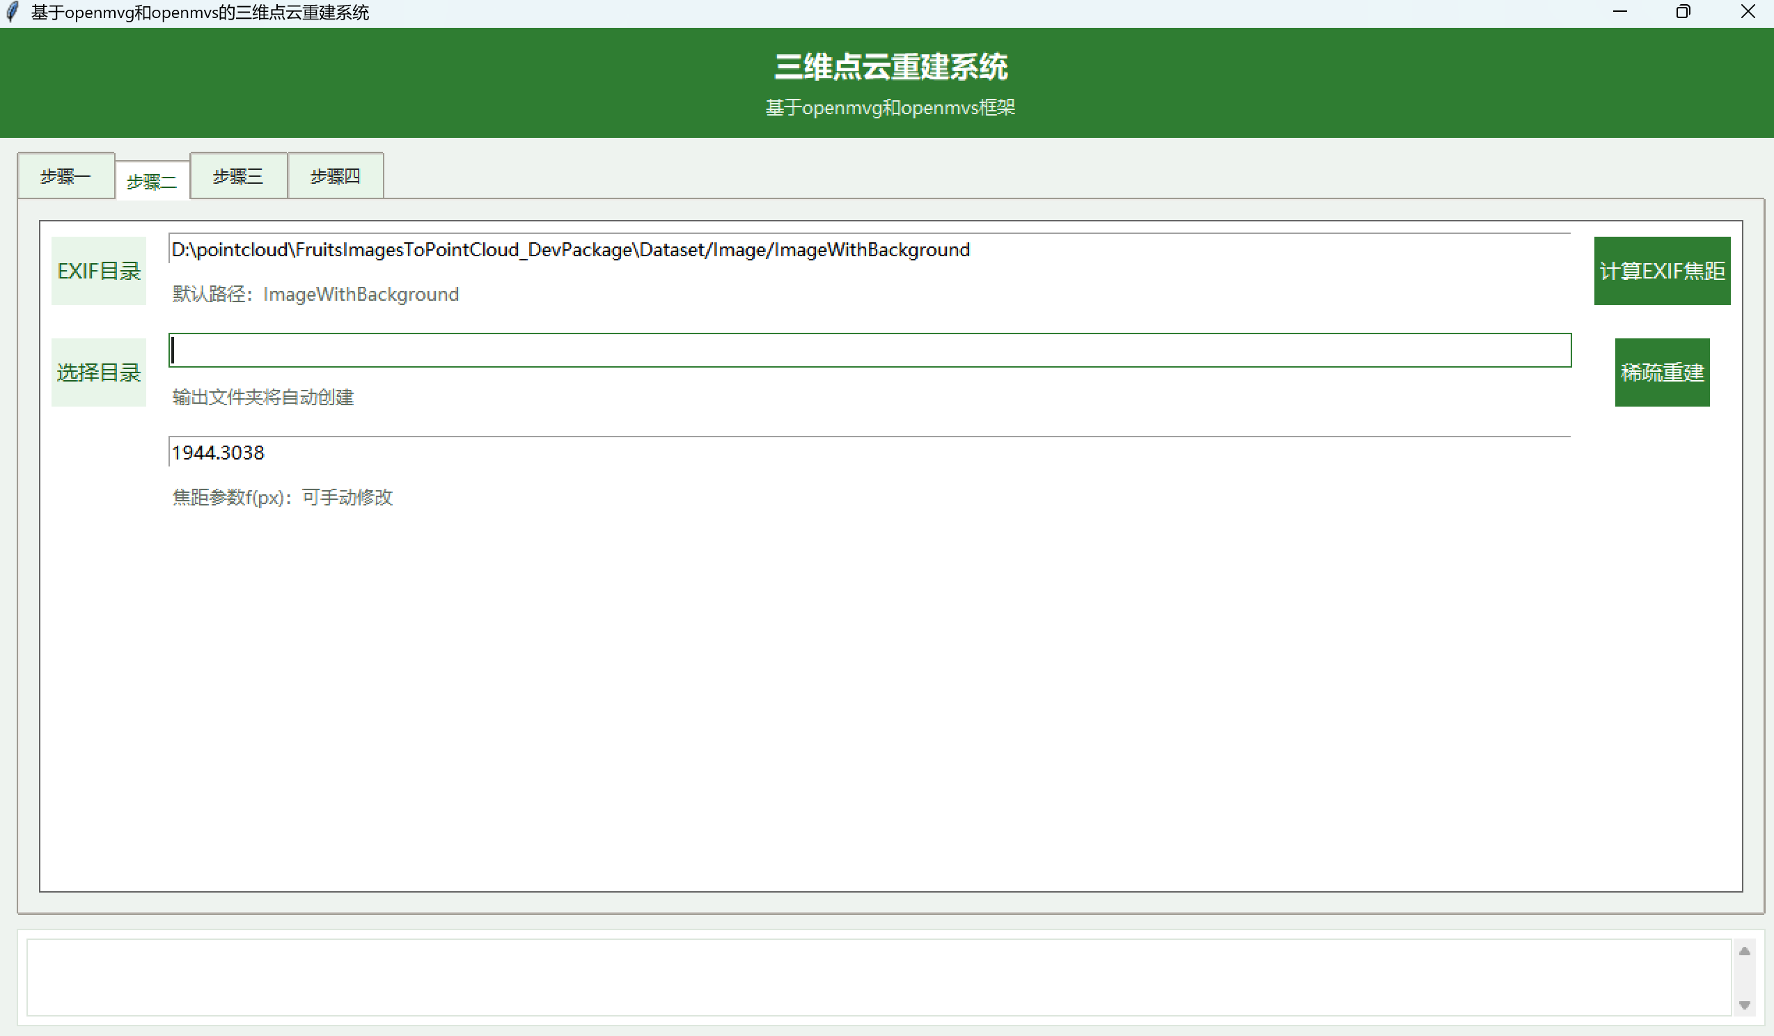Open the 步骤三 tab
The width and height of the screenshot is (1774, 1036).
[238, 176]
